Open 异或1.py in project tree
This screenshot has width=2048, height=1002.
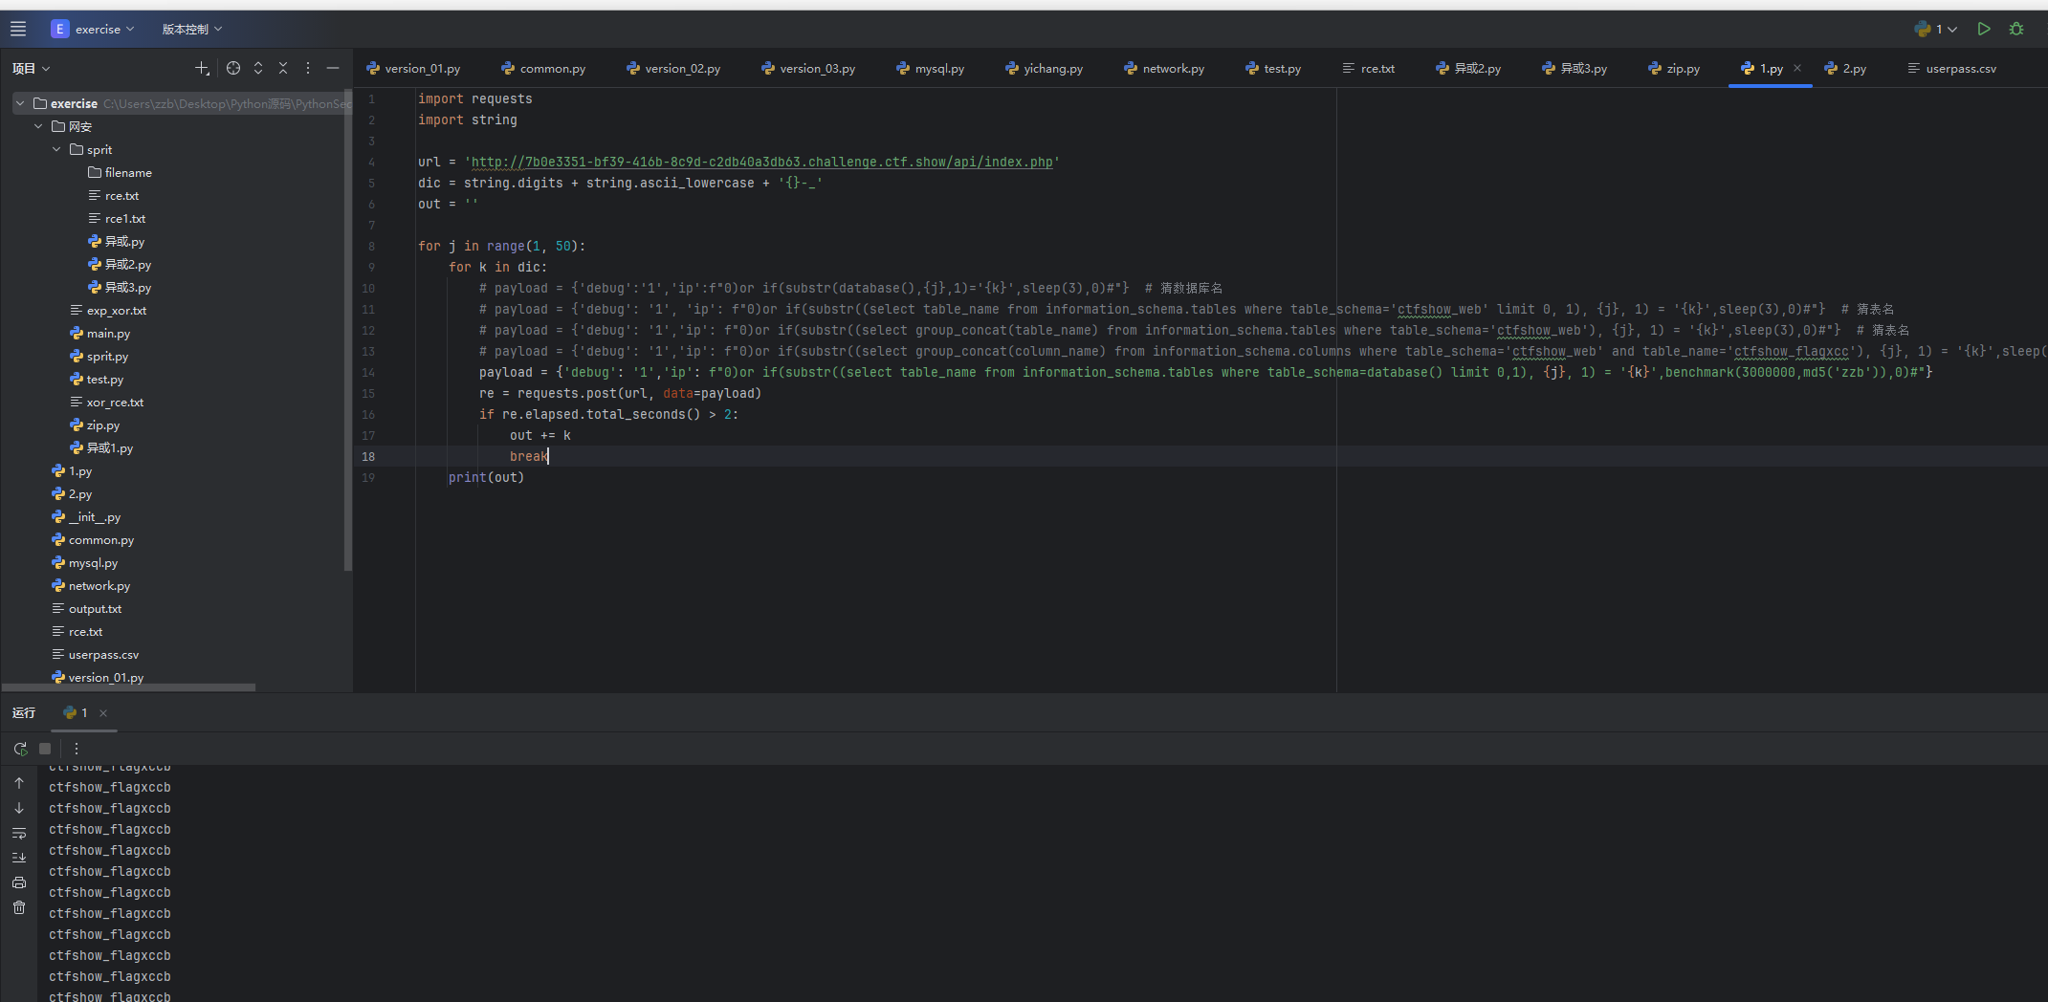[x=101, y=447]
